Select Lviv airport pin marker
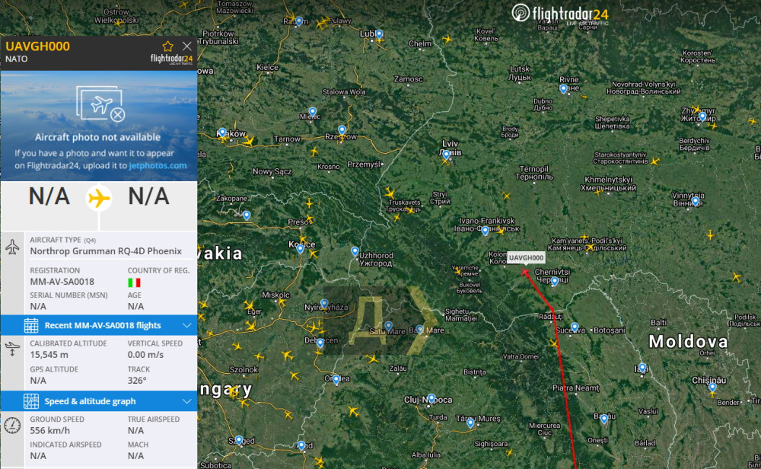Viewport: 761px width, 469px height. point(446,155)
